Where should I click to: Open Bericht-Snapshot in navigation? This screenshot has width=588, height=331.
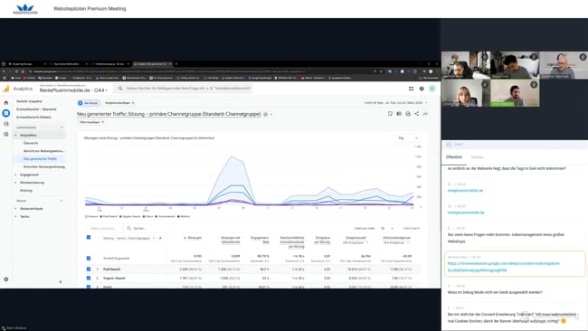(29, 101)
